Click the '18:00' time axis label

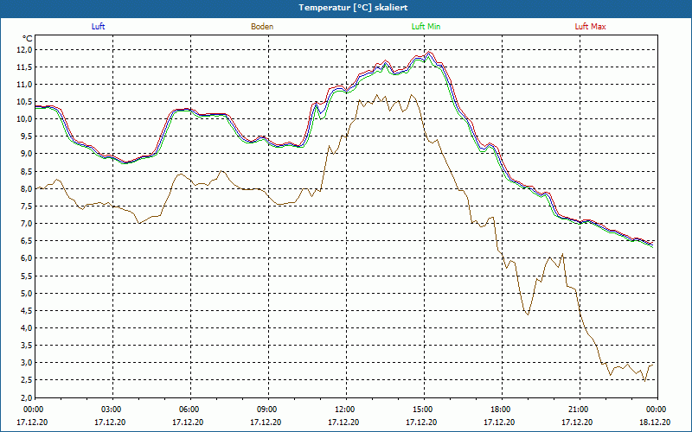pos(500,410)
